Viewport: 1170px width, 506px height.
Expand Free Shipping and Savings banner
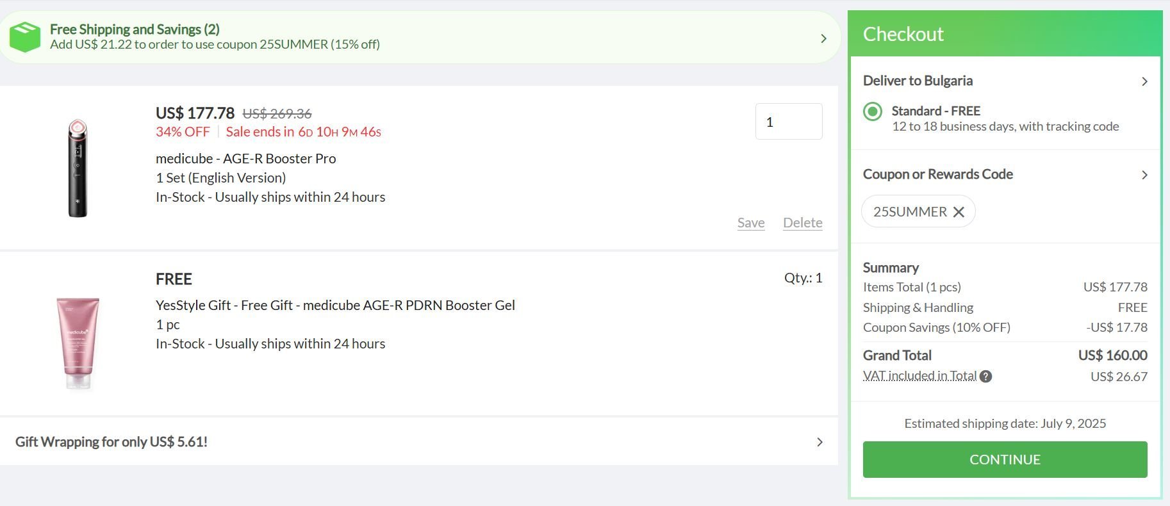pyautogui.click(x=823, y=38)
